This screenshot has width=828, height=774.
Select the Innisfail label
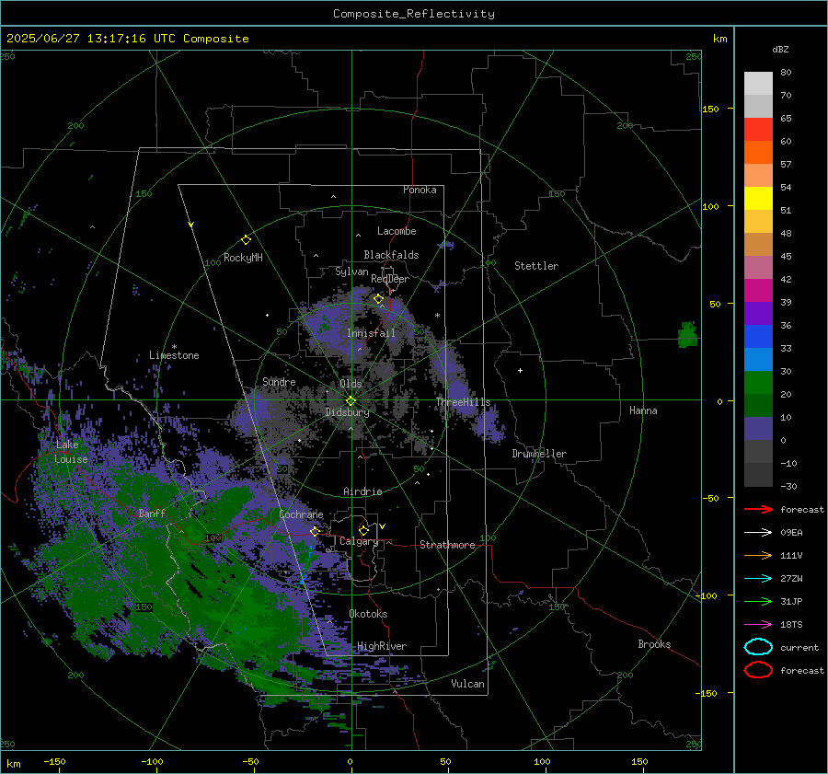[372, 333]
